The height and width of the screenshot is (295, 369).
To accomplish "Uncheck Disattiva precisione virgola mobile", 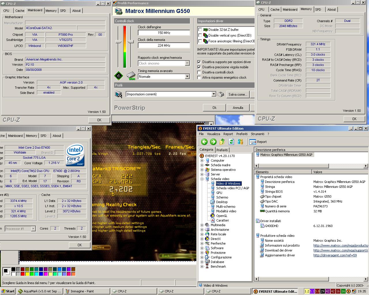I will [x=199, y=67].
